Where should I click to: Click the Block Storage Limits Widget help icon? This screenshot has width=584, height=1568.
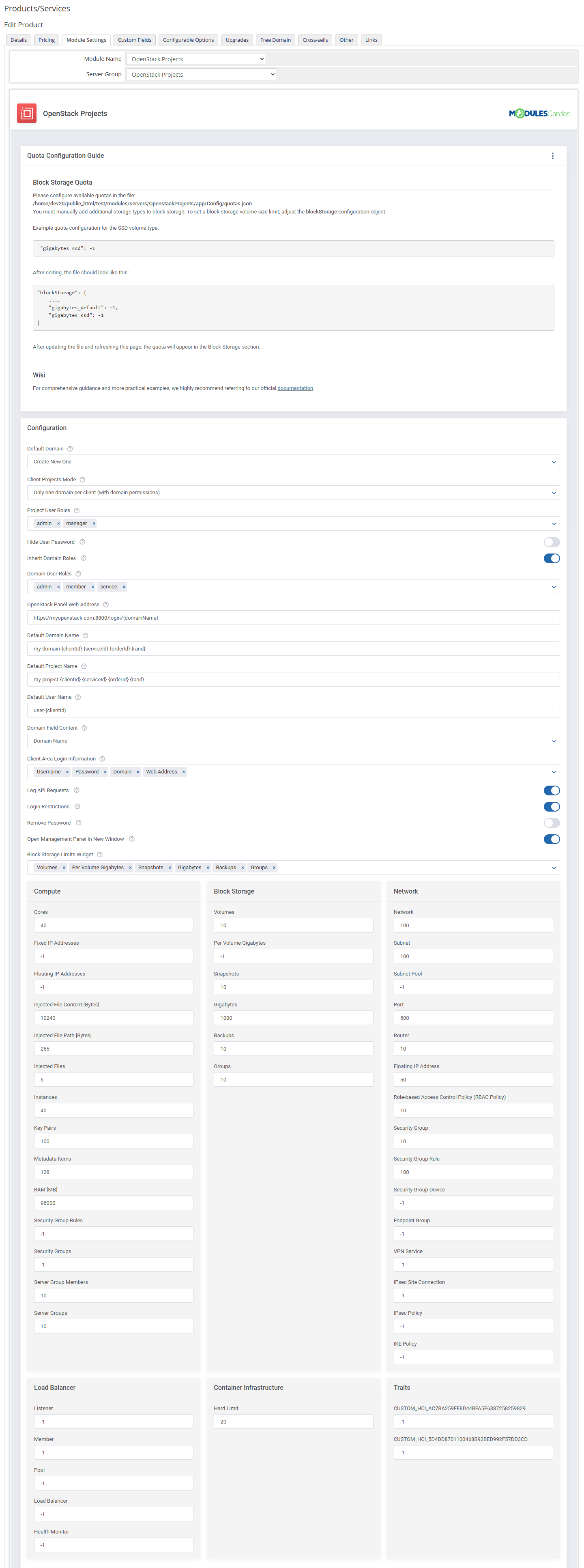100,855
